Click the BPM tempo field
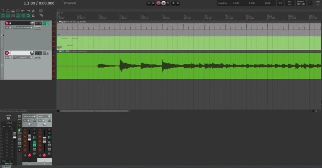This screenshot has height=168, width=322. tap(290, 3)
